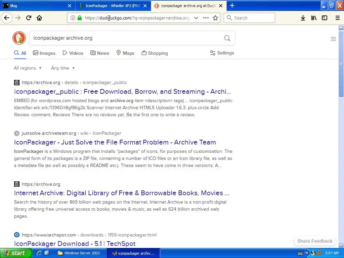Click justsolve.archiveteam.org wiki URL line
The image size is (344, 258).
pyautogui.click(x=71, y=133)
